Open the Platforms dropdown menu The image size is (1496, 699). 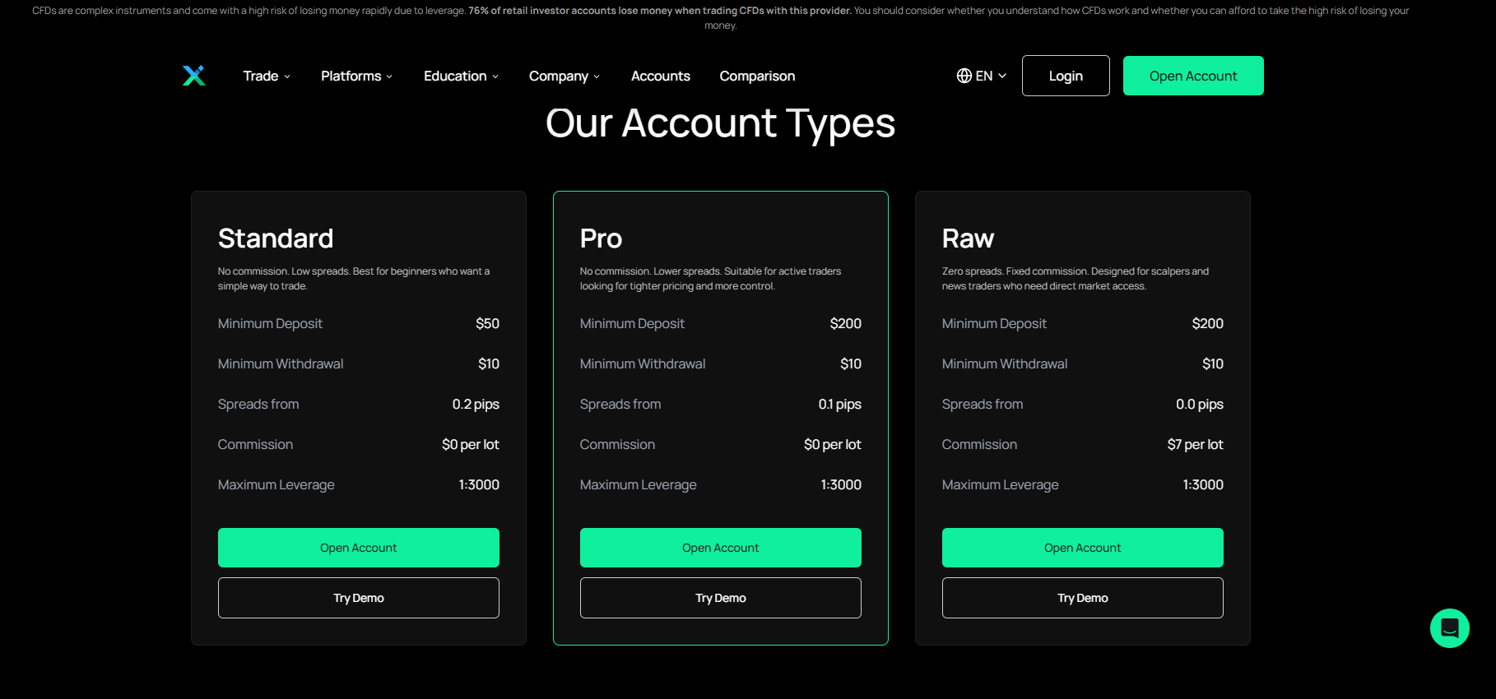355,76
